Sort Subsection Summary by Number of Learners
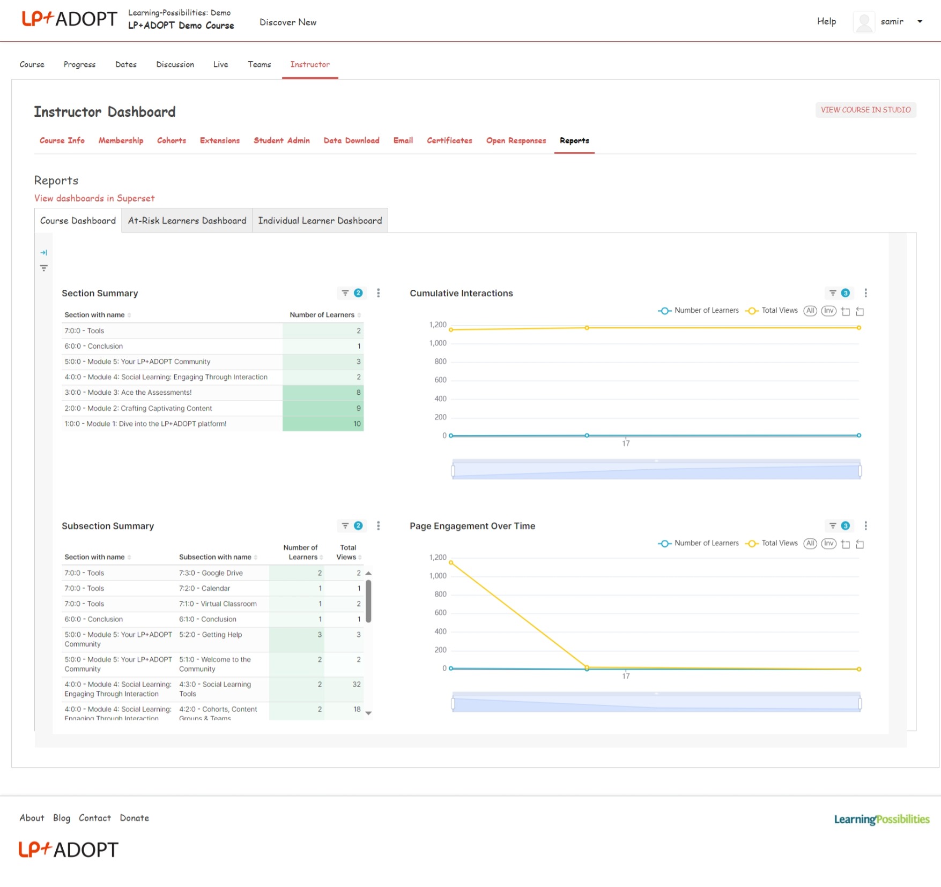Screen dimensions: 941x887 click(x=303, y=552)
